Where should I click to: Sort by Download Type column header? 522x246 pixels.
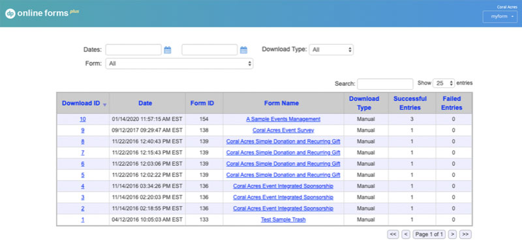point(364,103)
